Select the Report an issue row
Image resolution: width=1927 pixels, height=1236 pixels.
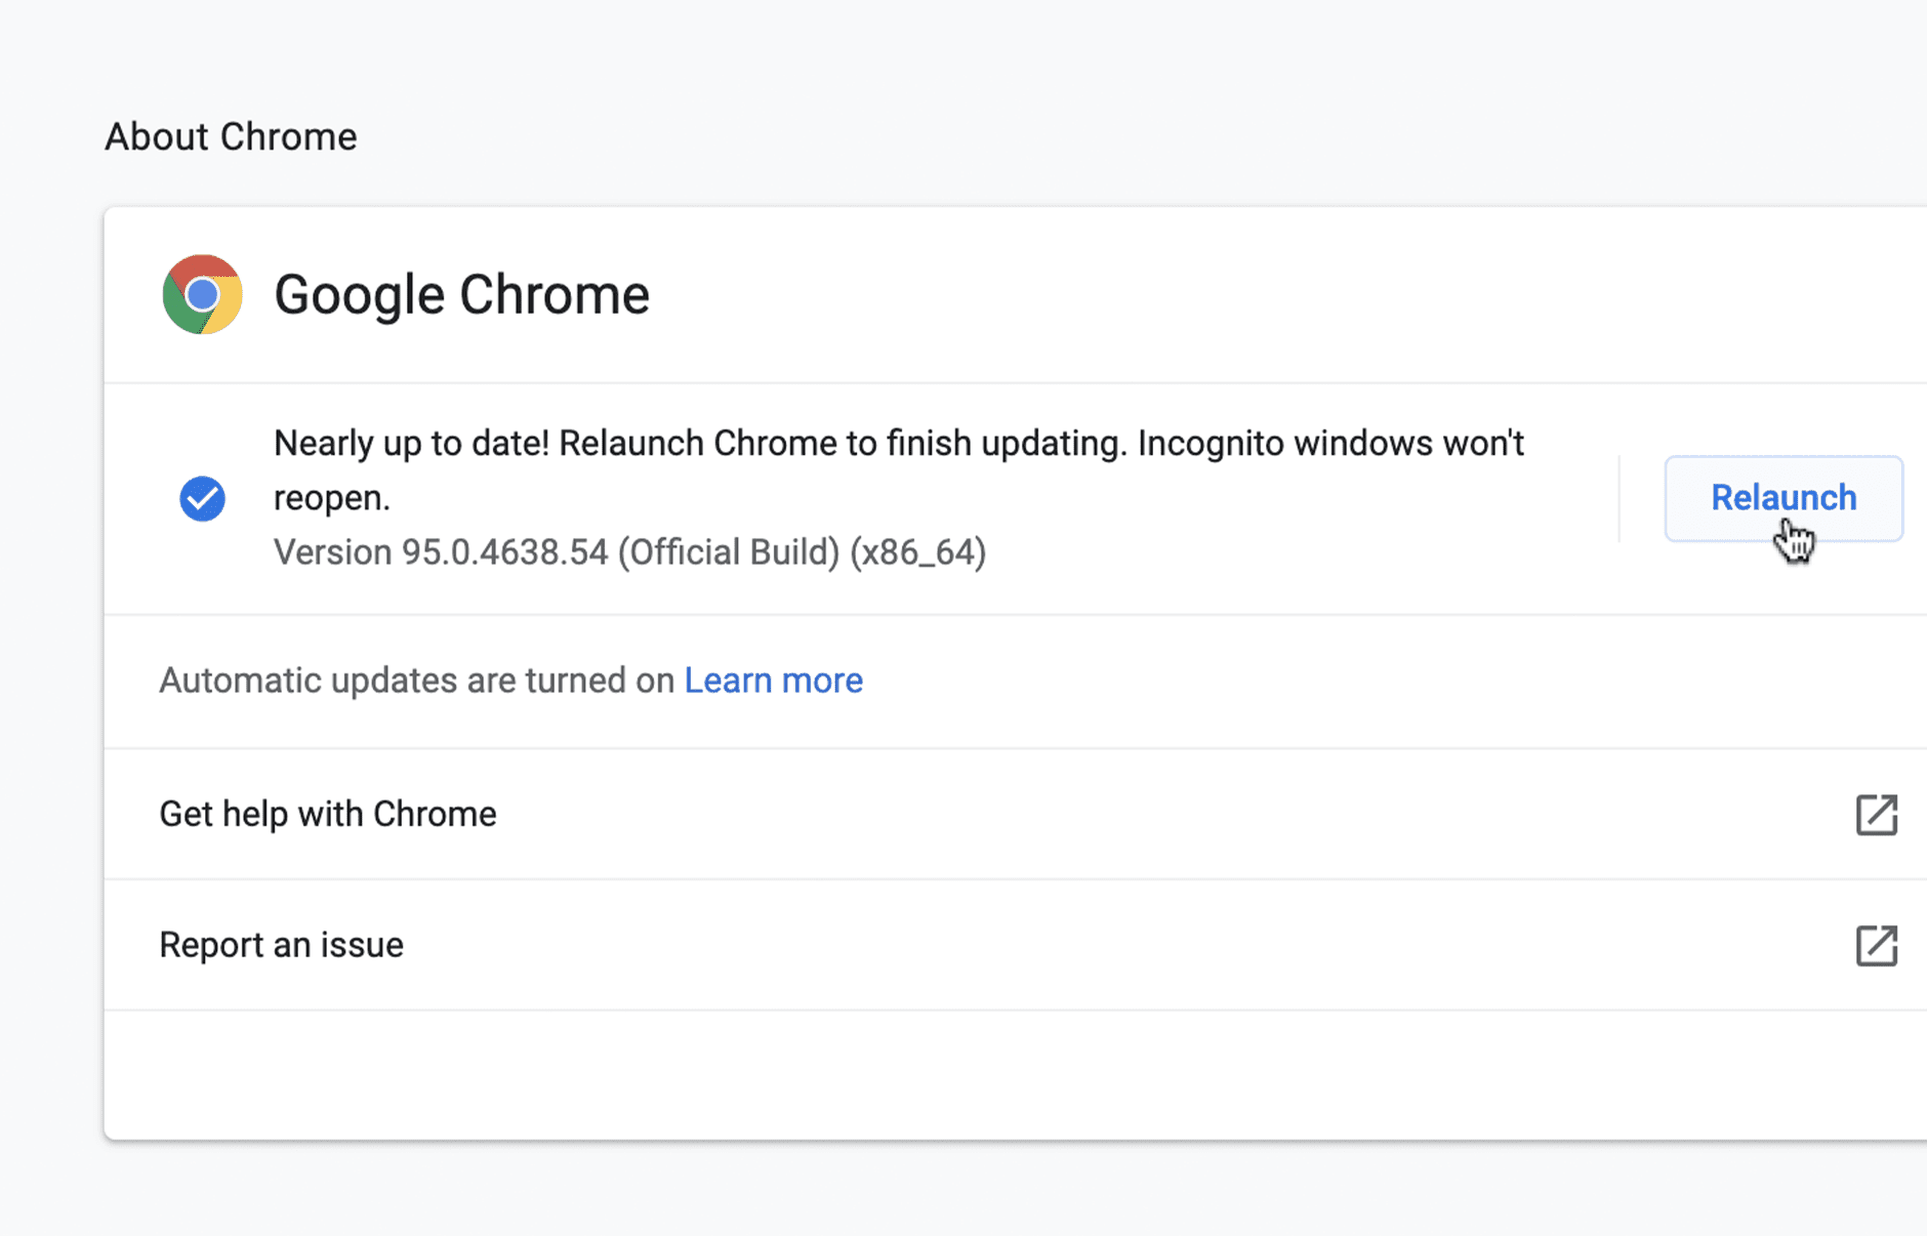pos(281,944)
